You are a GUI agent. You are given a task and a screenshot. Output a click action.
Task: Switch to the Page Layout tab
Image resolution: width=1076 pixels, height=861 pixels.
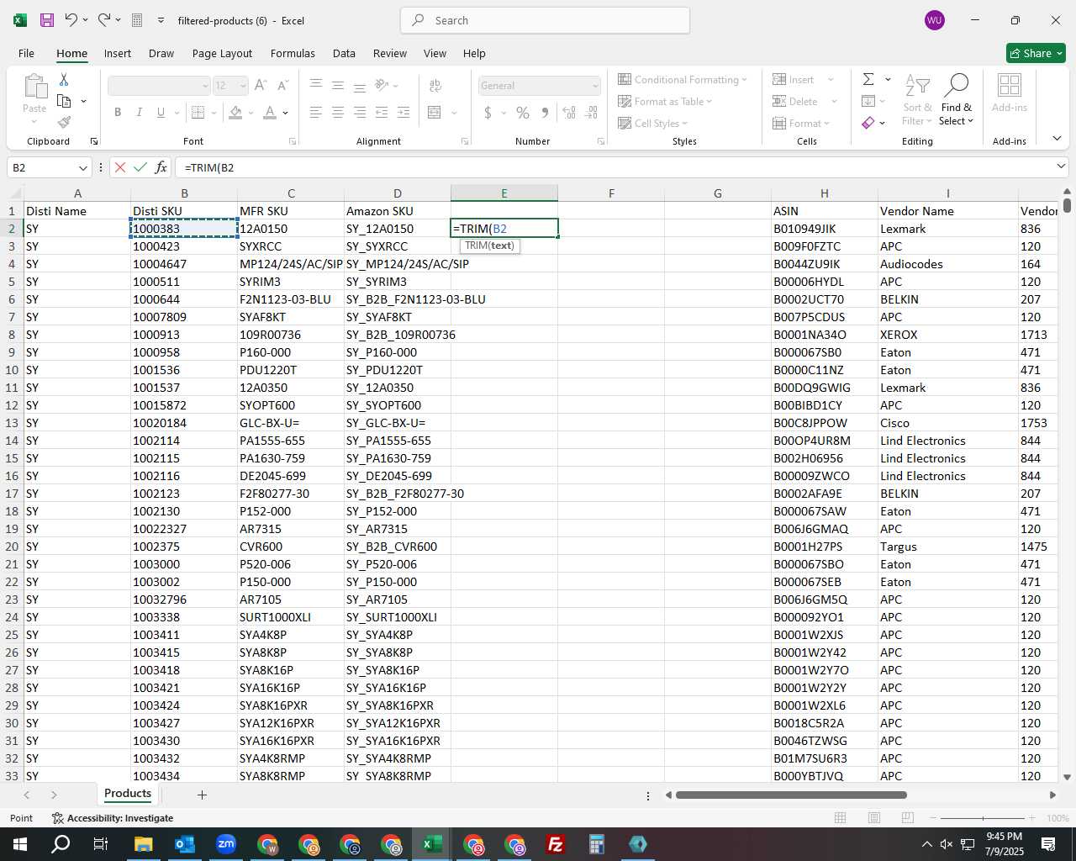[x=222, y=53]
